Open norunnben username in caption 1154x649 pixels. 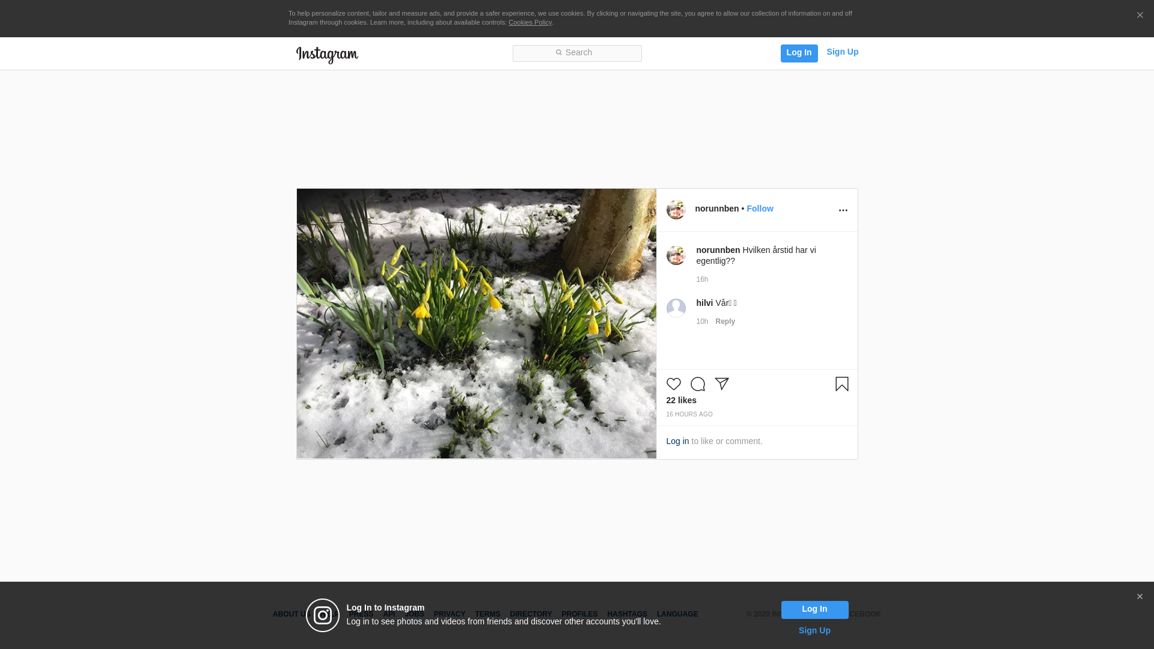point(718,251)
